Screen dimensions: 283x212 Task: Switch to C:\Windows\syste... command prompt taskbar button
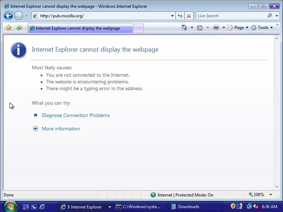[140, 207]
